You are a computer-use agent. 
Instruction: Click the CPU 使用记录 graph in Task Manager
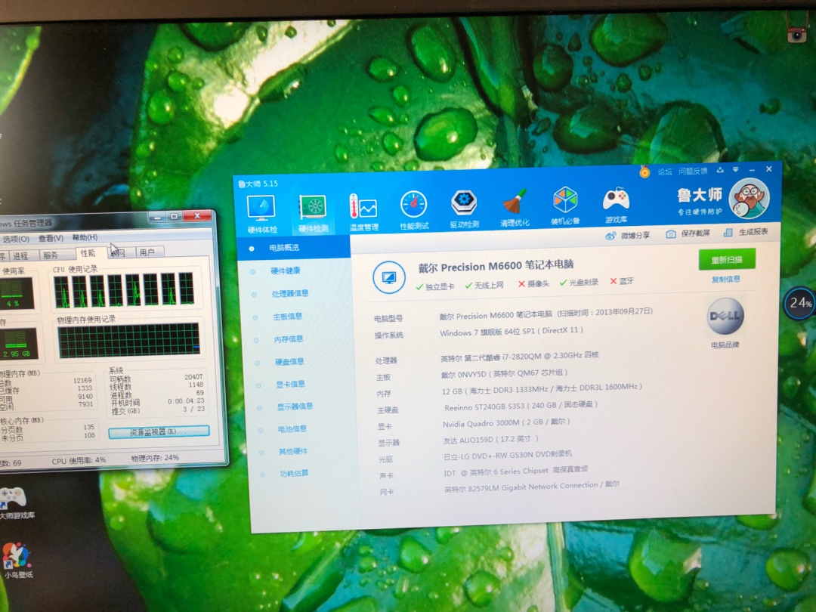coord(124,289)
